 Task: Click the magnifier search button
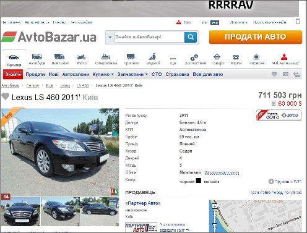(191, 37)
